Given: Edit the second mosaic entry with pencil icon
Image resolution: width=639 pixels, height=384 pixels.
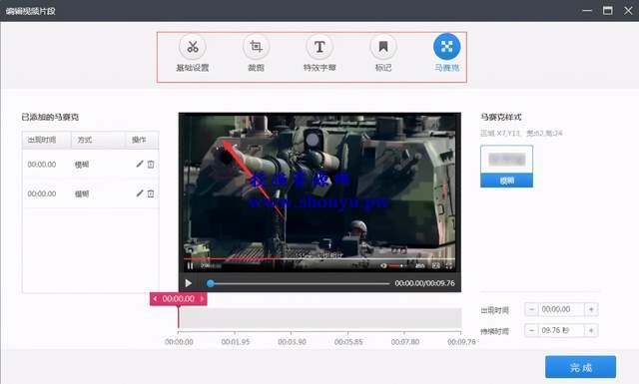Looking at the screenshot, I should pyautogui.click(x=140, y=193).
